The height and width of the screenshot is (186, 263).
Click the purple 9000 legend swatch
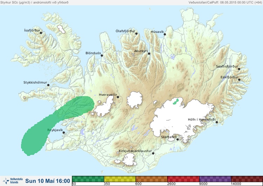click(215, 179)
